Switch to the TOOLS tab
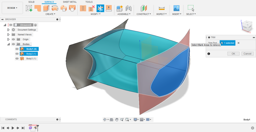Image resolution: width=256 pixels, height=132 pixels. pos(89,2)
